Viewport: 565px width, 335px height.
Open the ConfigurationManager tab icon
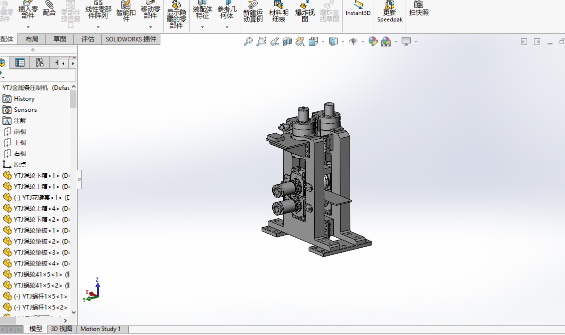(39, 62)
